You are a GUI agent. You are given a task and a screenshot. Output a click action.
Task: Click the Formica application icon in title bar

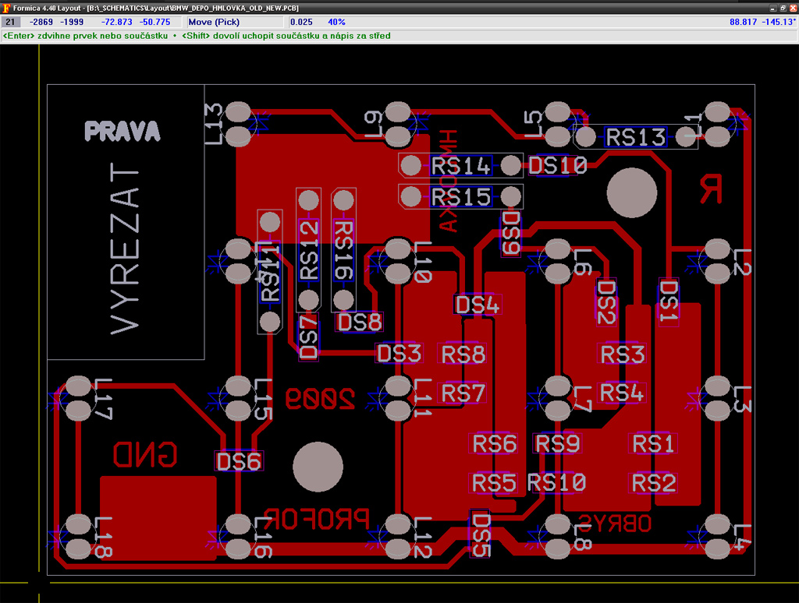(5, 6)
